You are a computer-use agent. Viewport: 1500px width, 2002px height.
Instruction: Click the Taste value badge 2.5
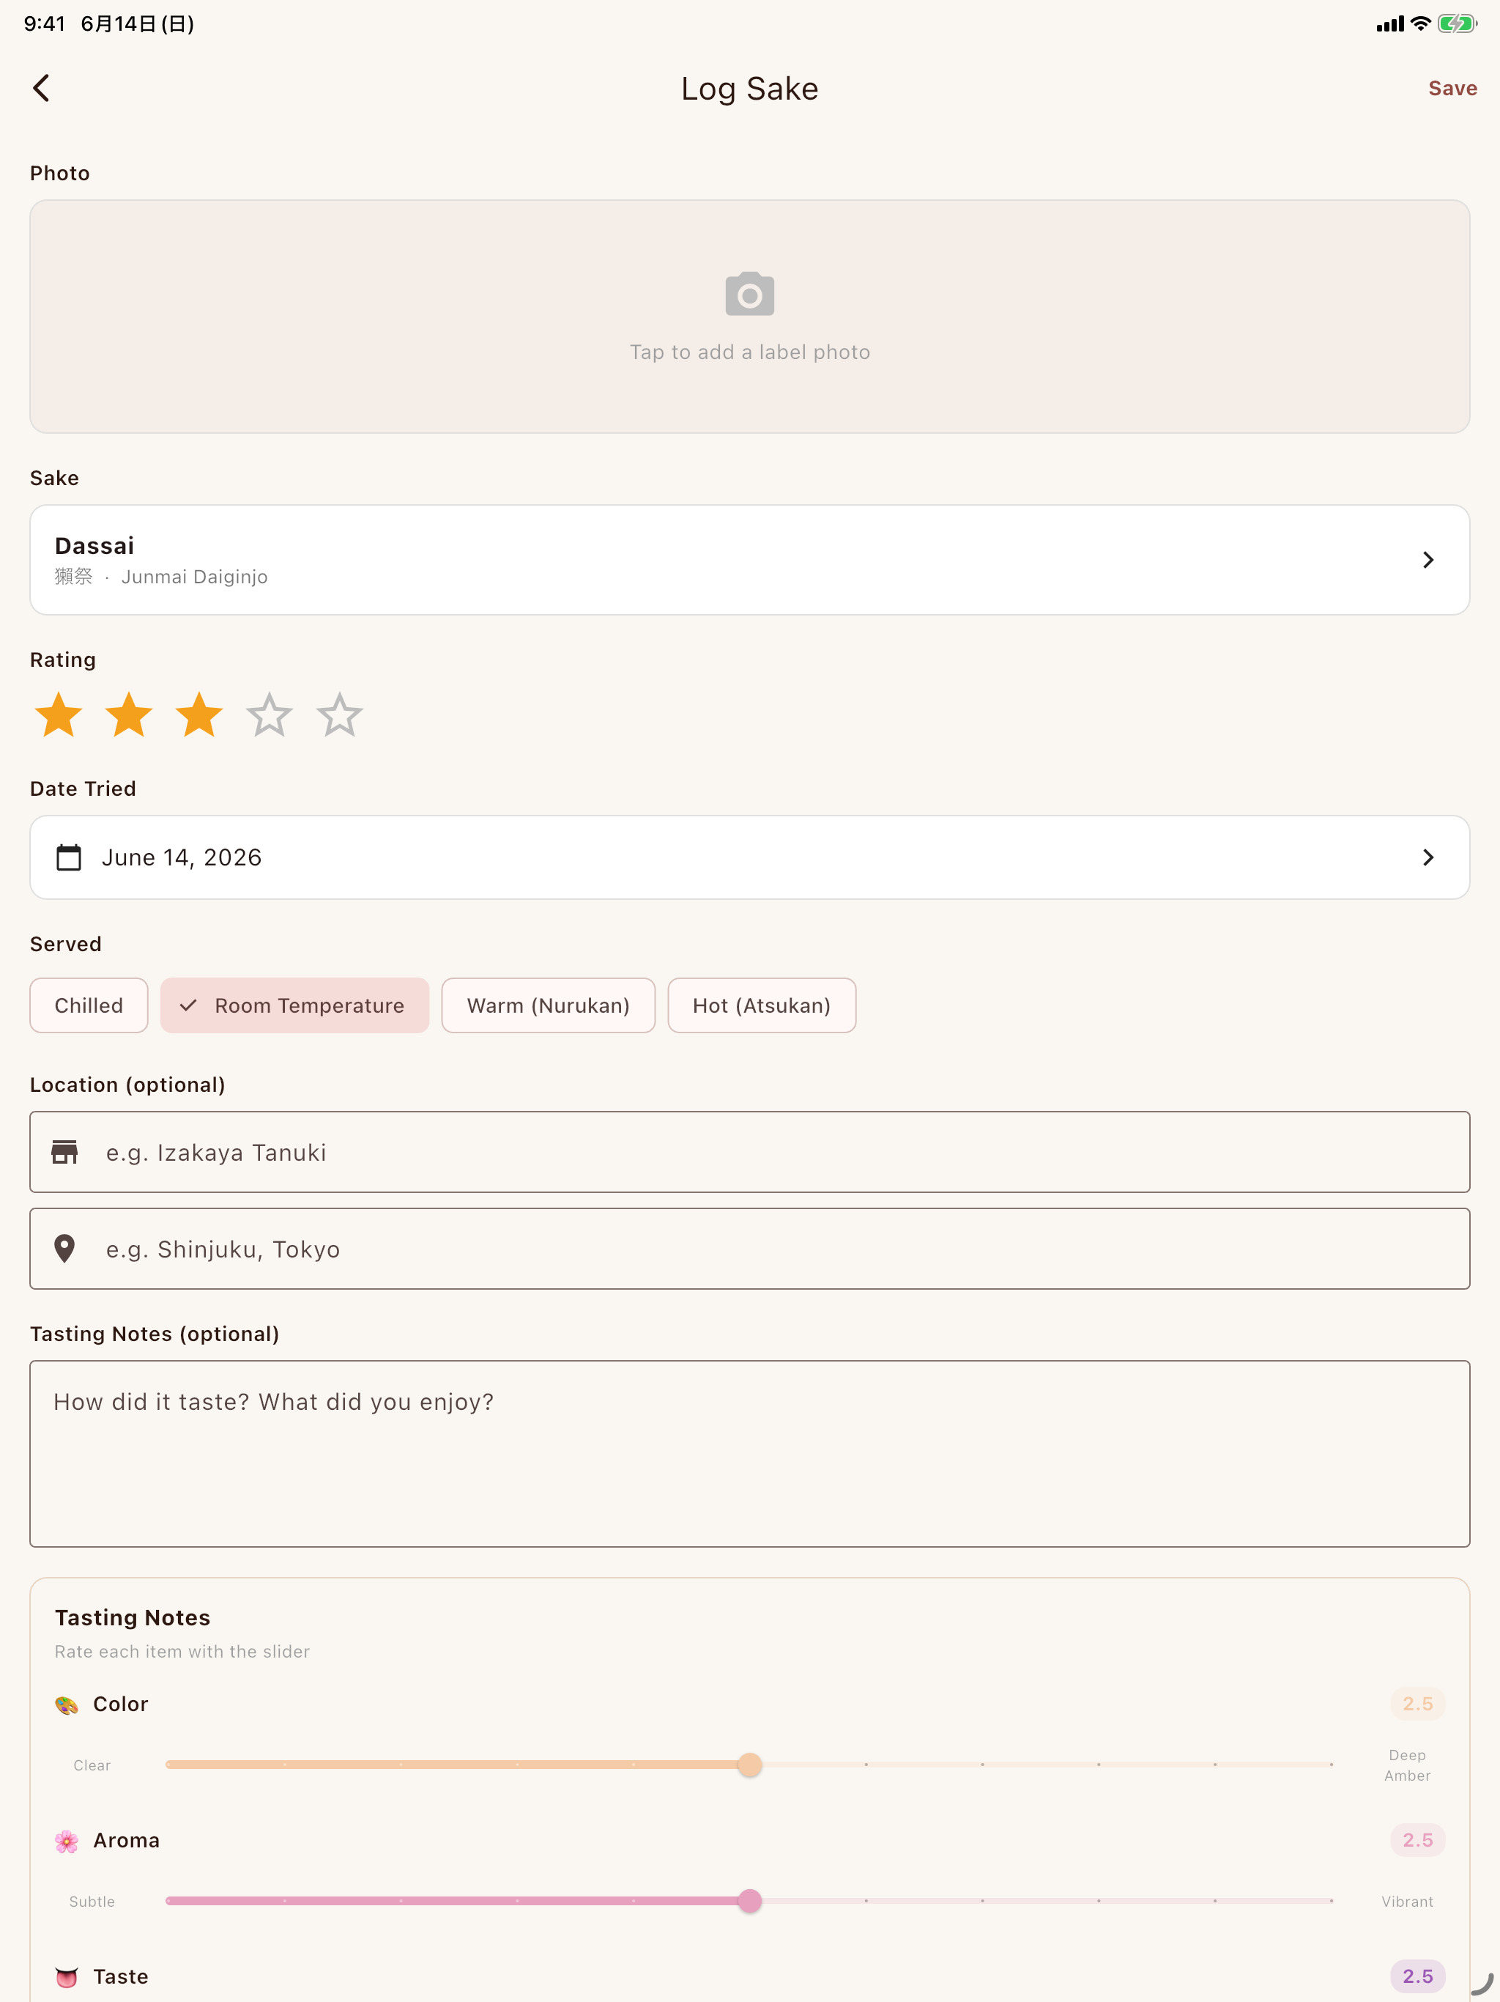1418,1976
